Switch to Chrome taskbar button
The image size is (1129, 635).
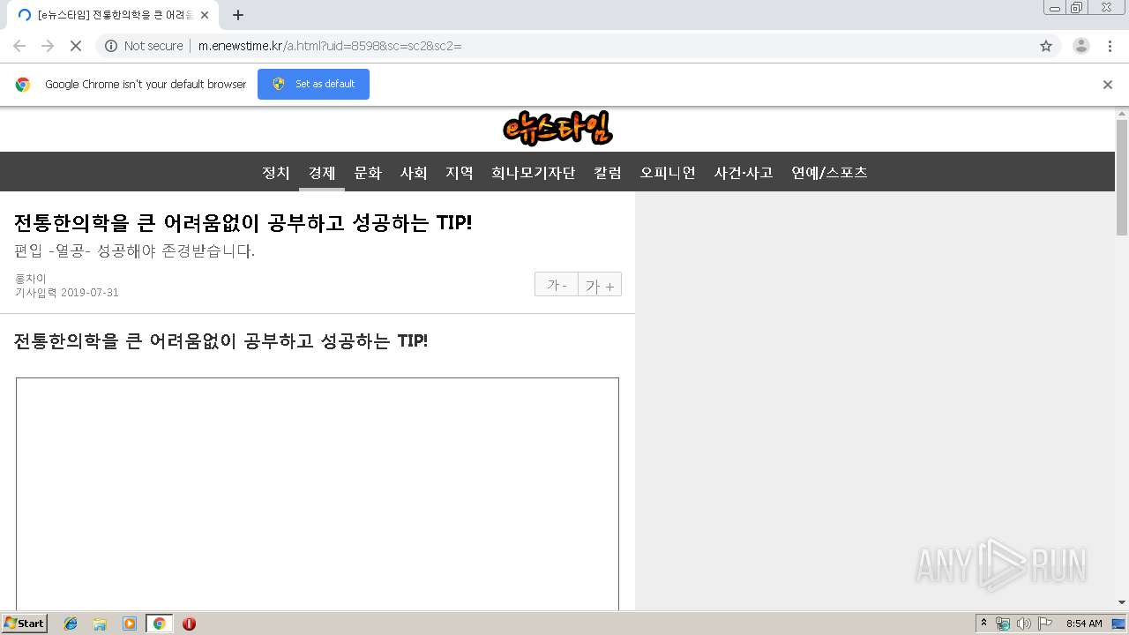click(x=159, y=624)
